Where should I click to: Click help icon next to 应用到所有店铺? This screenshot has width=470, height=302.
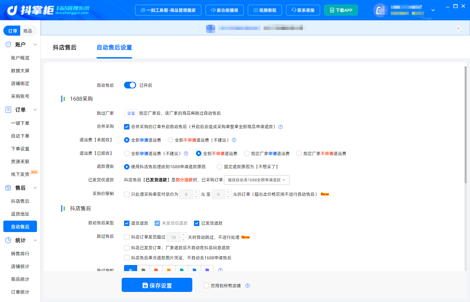coord(247,286)
